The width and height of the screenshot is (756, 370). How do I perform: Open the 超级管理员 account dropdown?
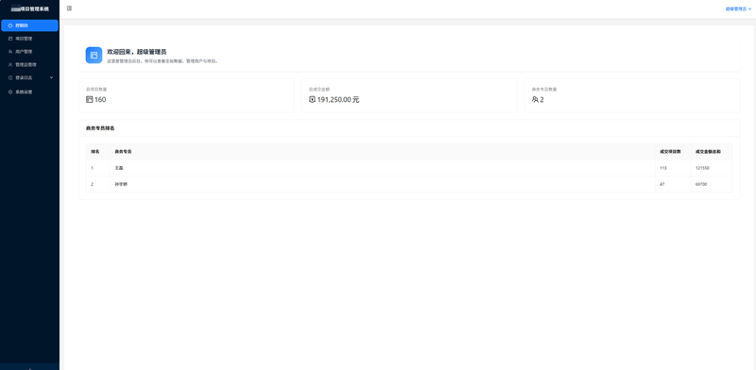738,8
